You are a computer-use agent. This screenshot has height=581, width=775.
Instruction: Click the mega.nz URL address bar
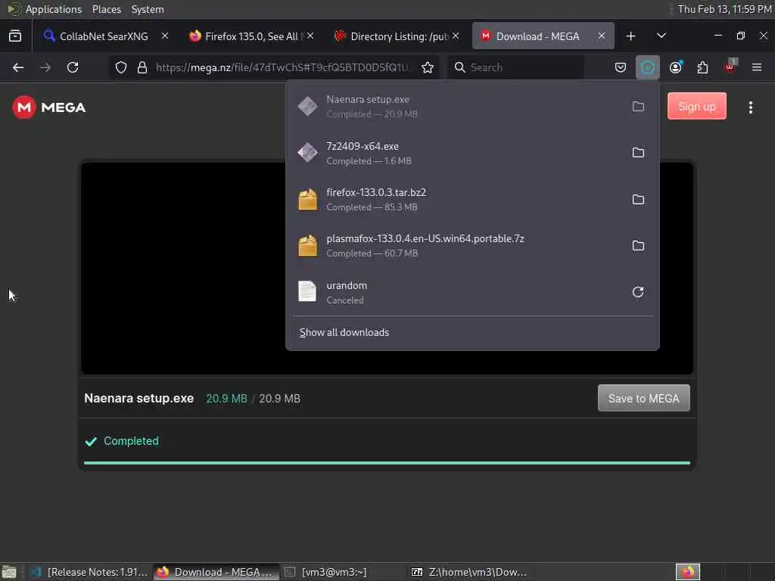(x=284, y=67)
